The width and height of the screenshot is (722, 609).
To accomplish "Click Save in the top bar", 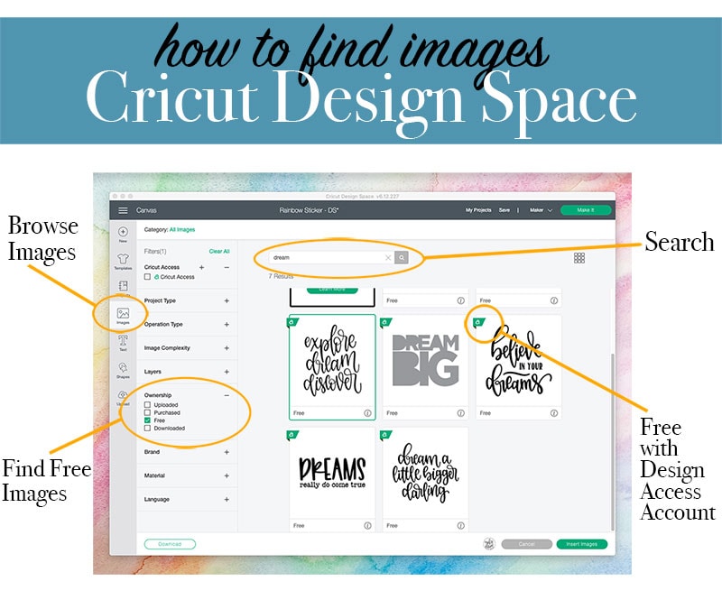I will point(504,210).
